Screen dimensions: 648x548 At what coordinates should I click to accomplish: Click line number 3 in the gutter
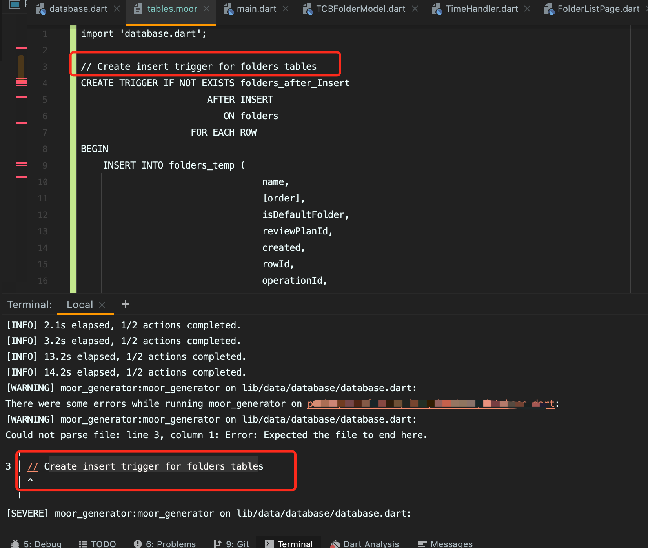pos(44,67)
